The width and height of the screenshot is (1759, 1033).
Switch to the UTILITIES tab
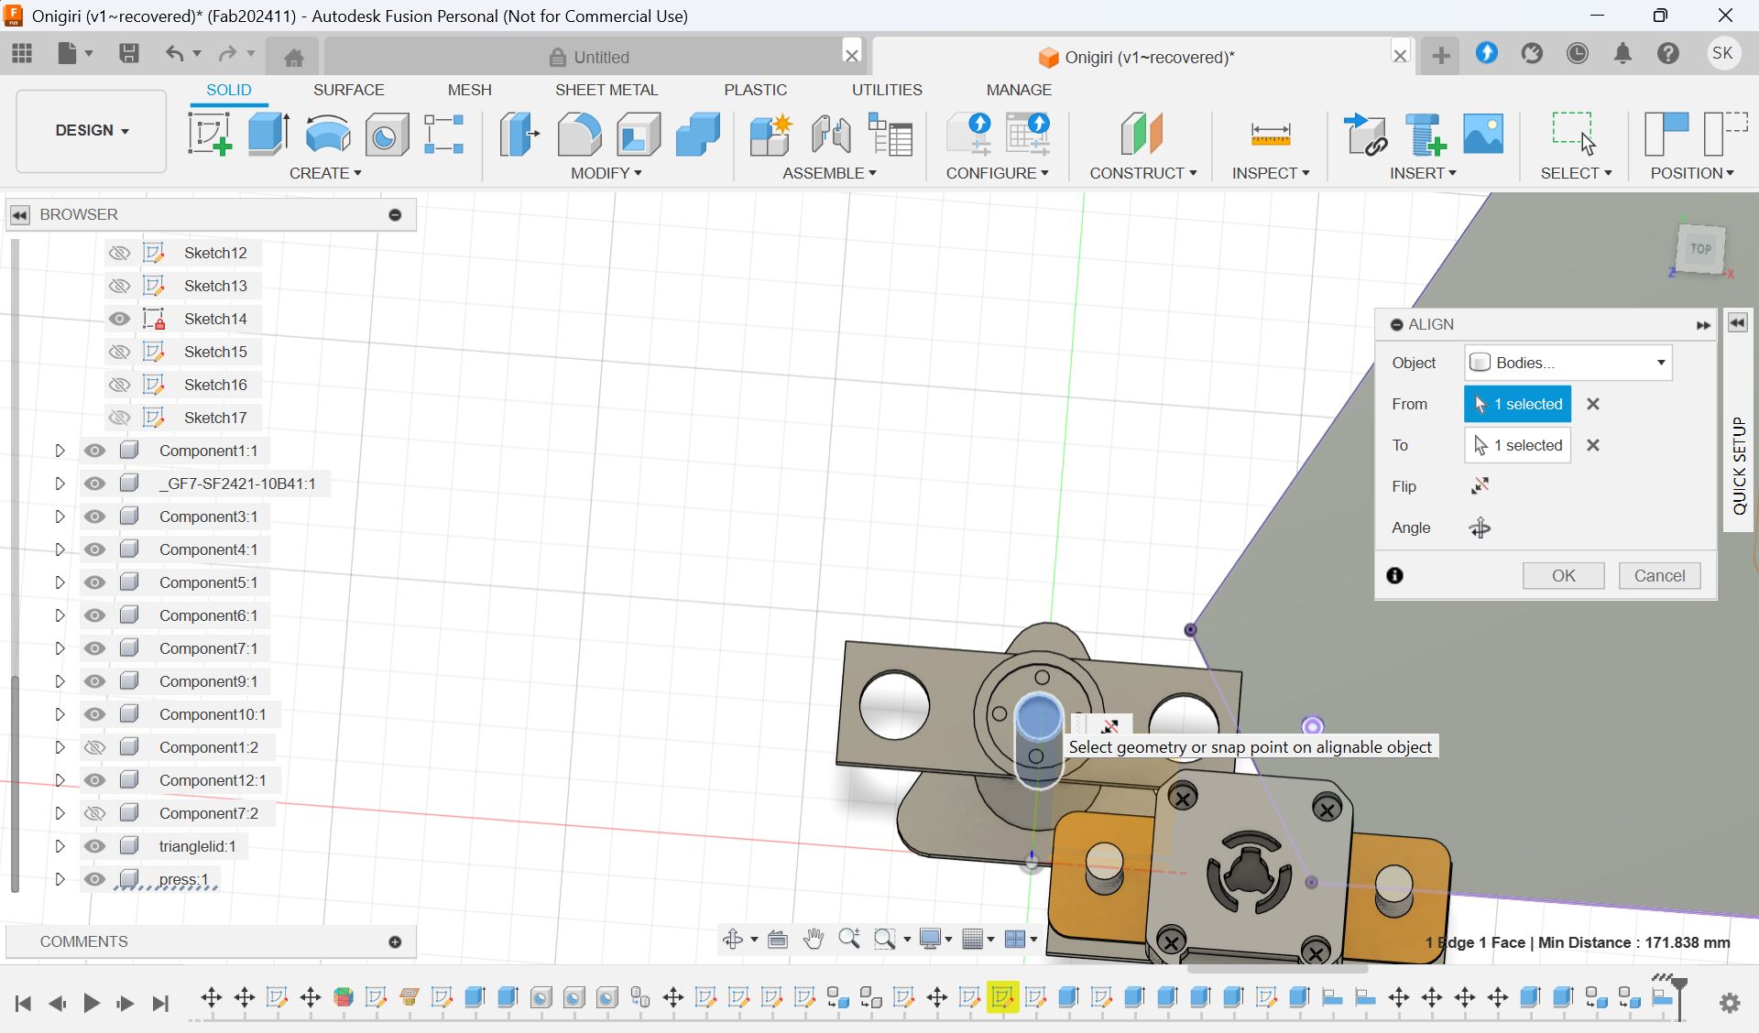[x=887, y=90]
